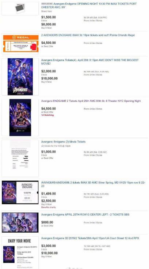The height and width of the screenshot is (269, 149).
Task: Click the poster thumbnail of the 14 Watching listing
Action: click(20, 118)
